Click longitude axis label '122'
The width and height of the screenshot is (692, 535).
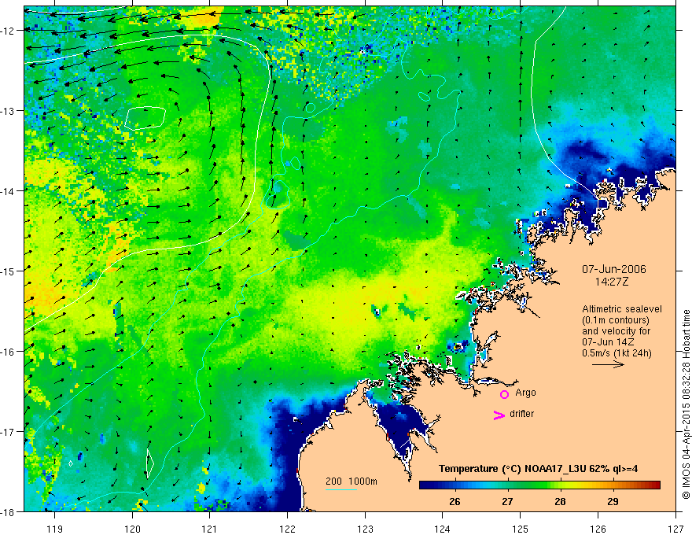tap(287, 528)
